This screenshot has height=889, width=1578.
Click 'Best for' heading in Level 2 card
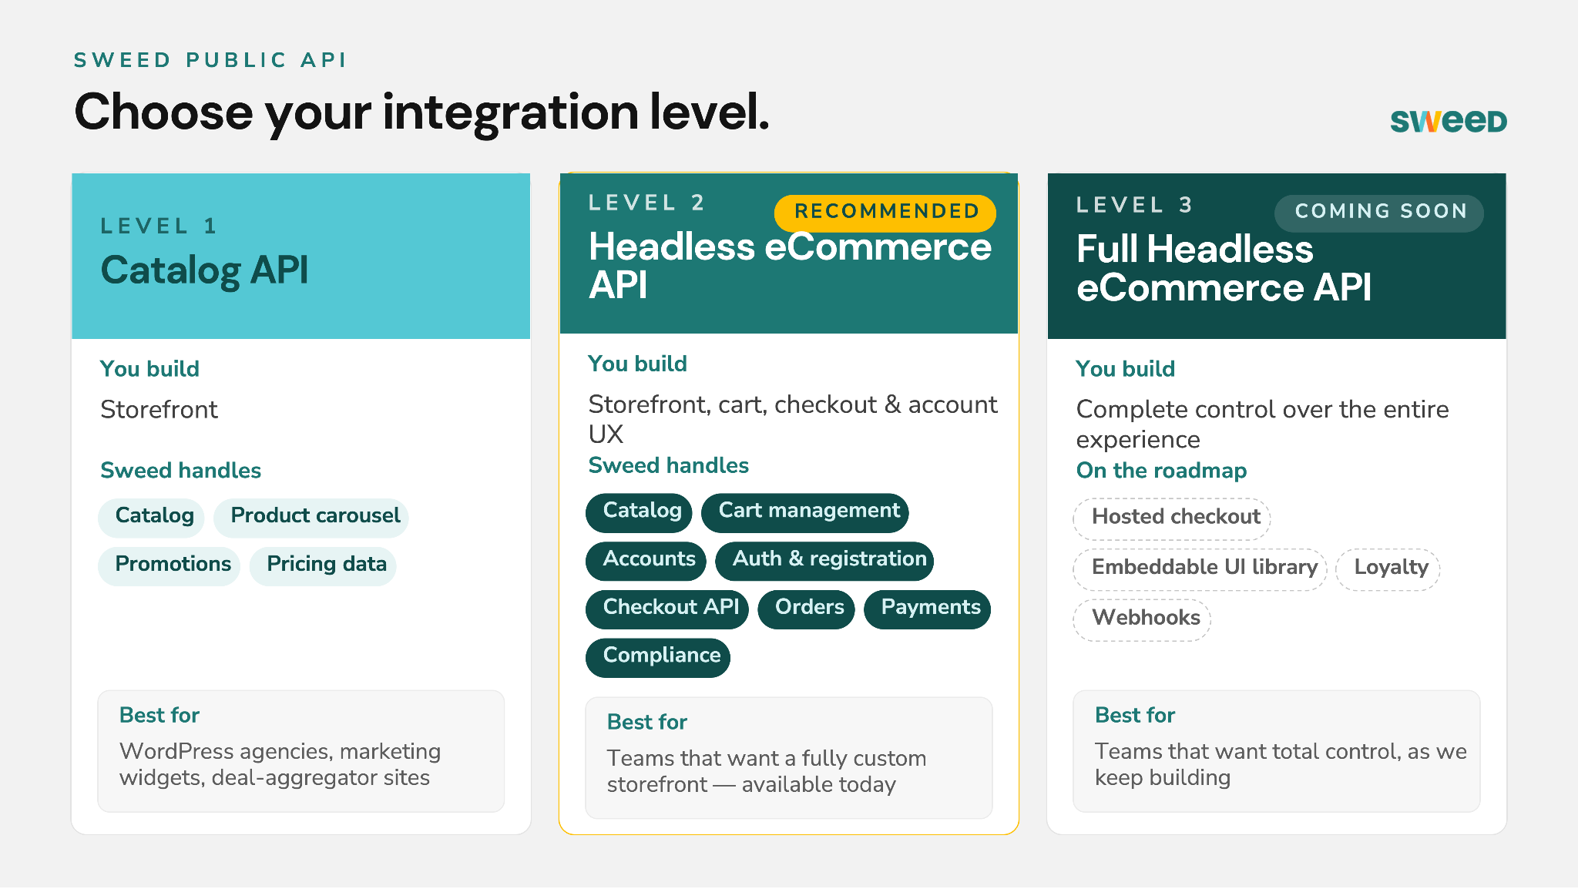[647, 723]
